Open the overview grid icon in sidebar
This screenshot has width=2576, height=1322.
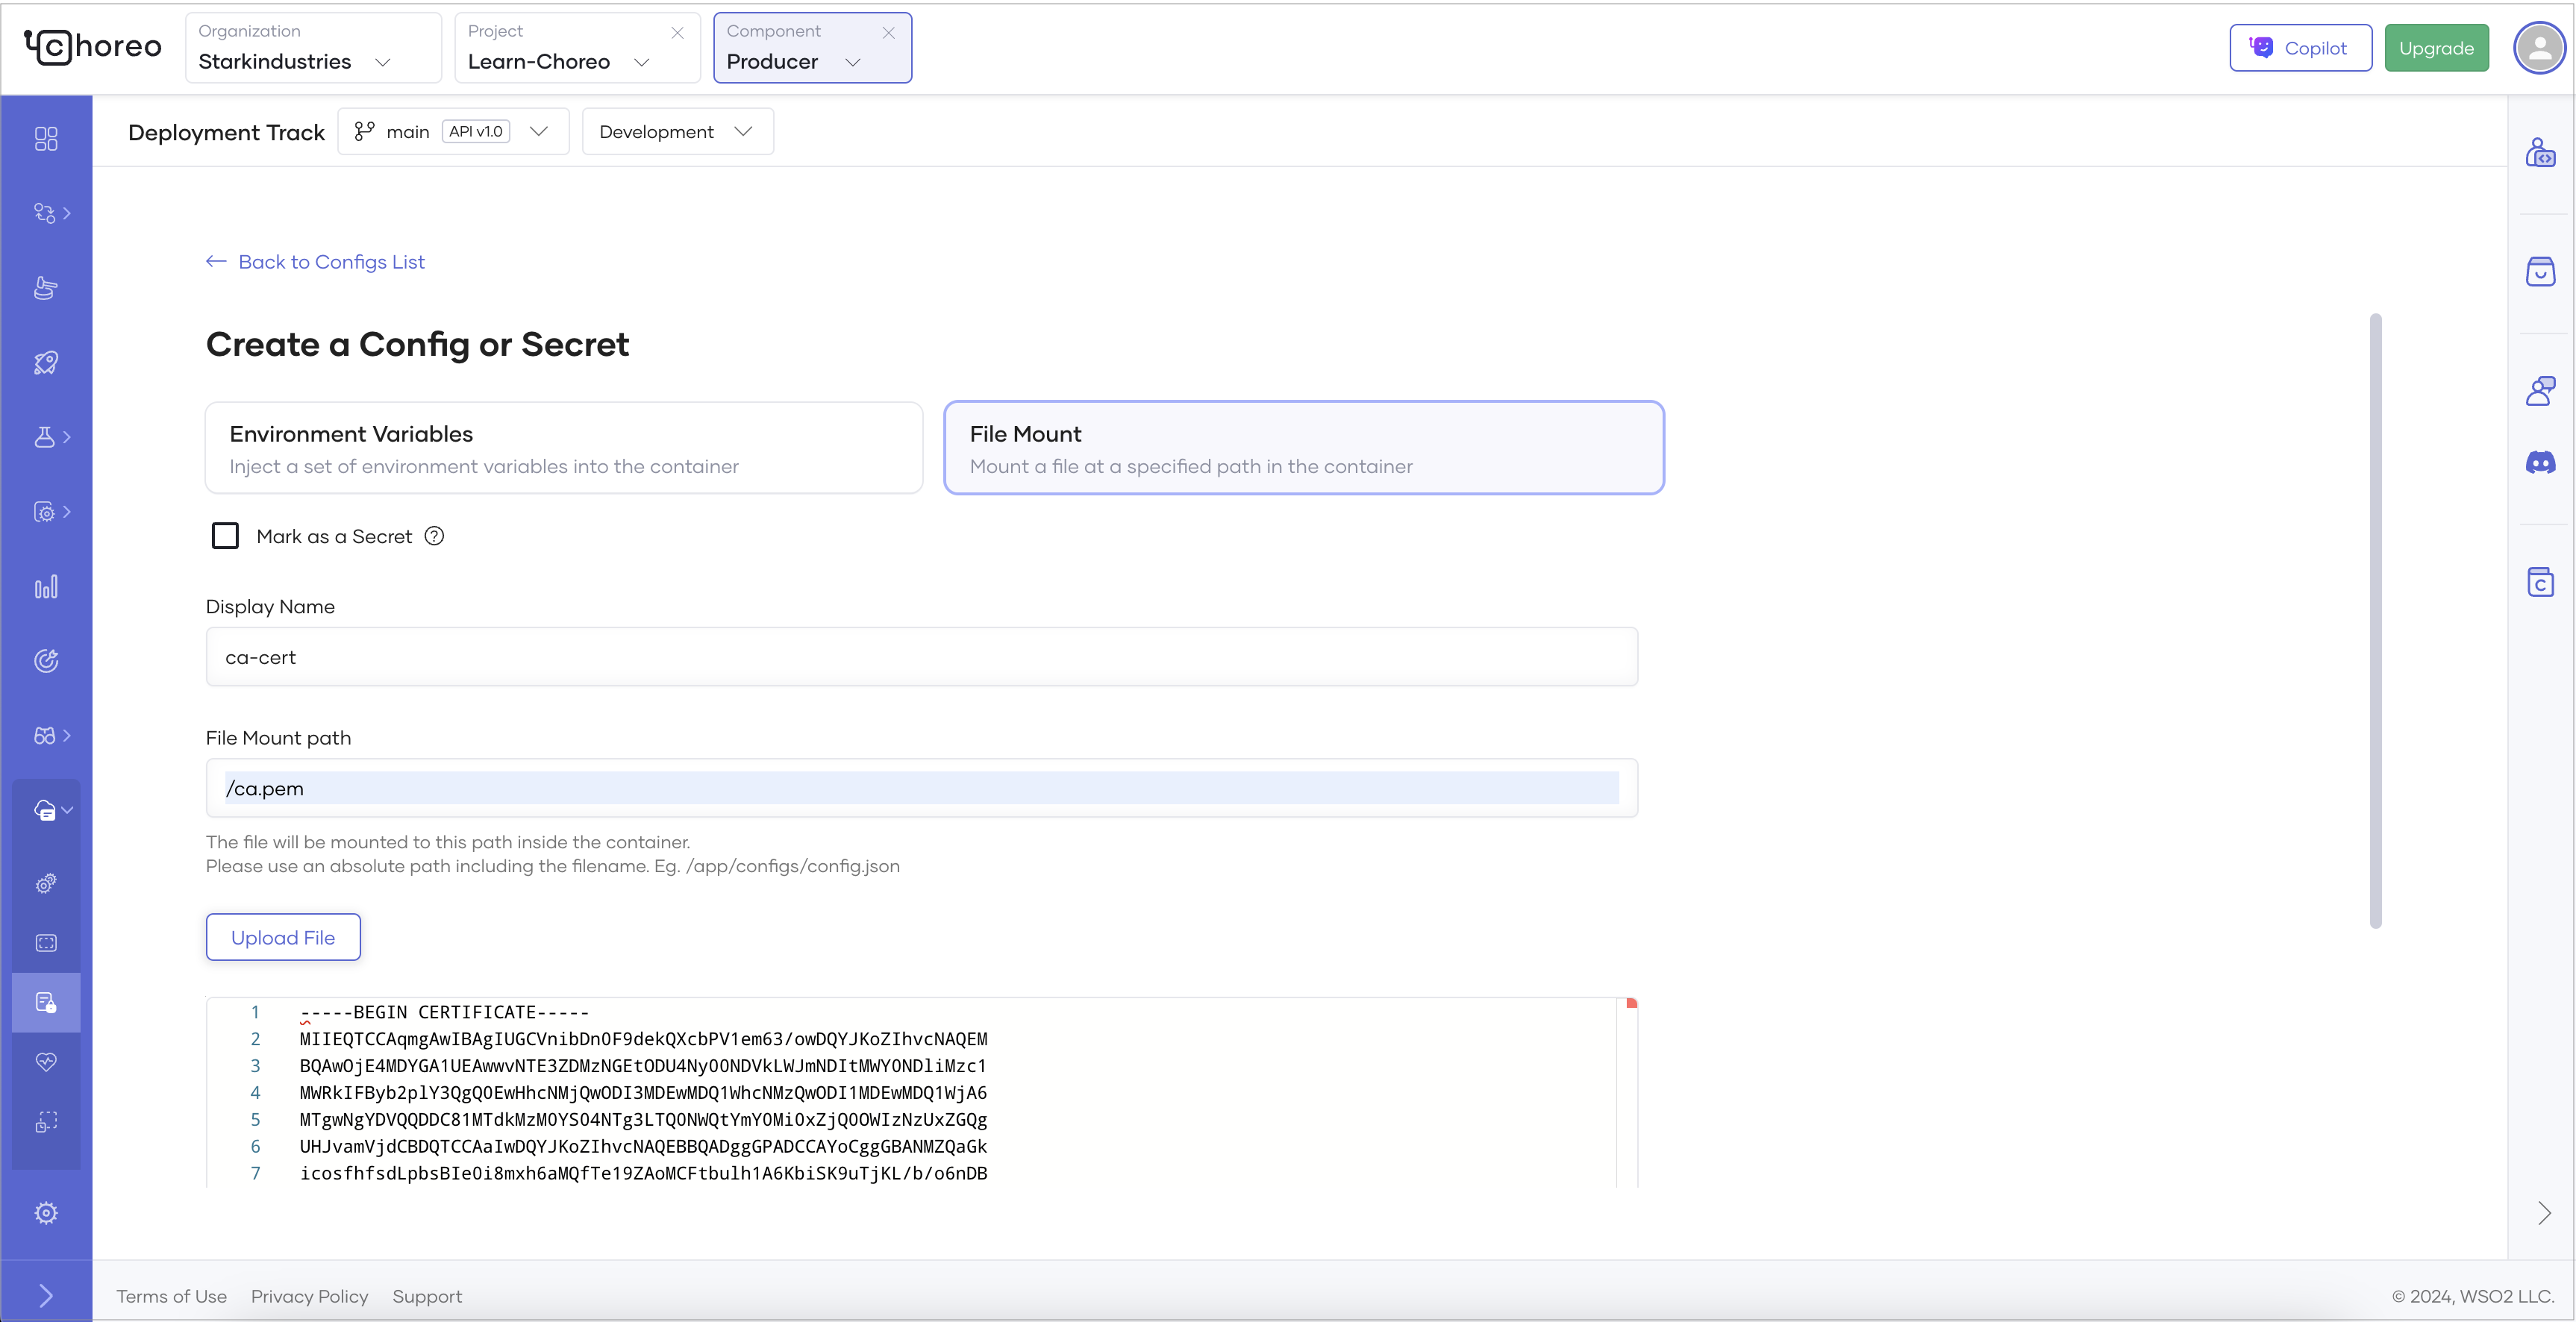click(x=46, y=138)
